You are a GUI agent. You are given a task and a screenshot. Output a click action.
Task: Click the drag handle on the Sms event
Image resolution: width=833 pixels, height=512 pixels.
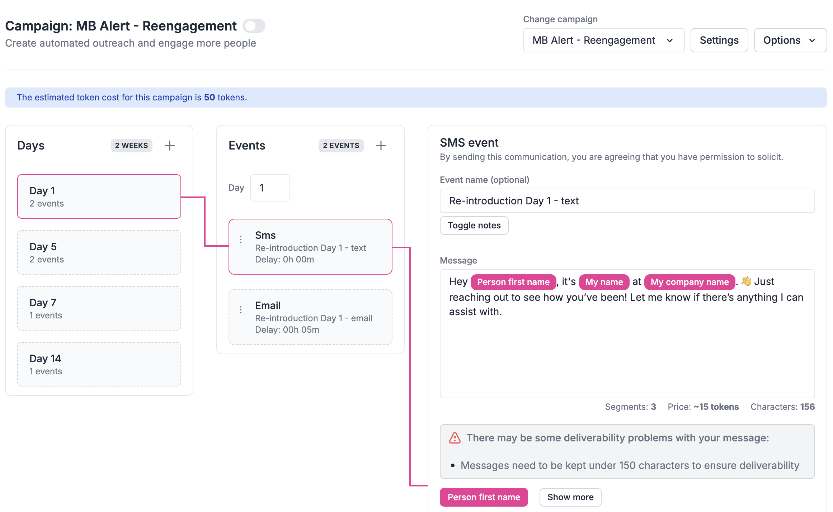click(x=240, y=239)
